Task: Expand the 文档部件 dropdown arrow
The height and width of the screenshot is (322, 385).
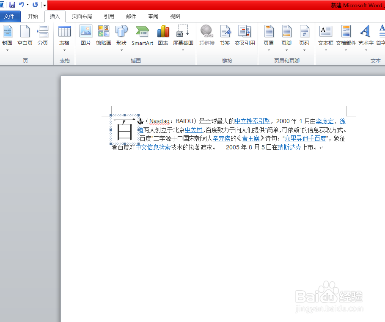Action: (346, 50)
